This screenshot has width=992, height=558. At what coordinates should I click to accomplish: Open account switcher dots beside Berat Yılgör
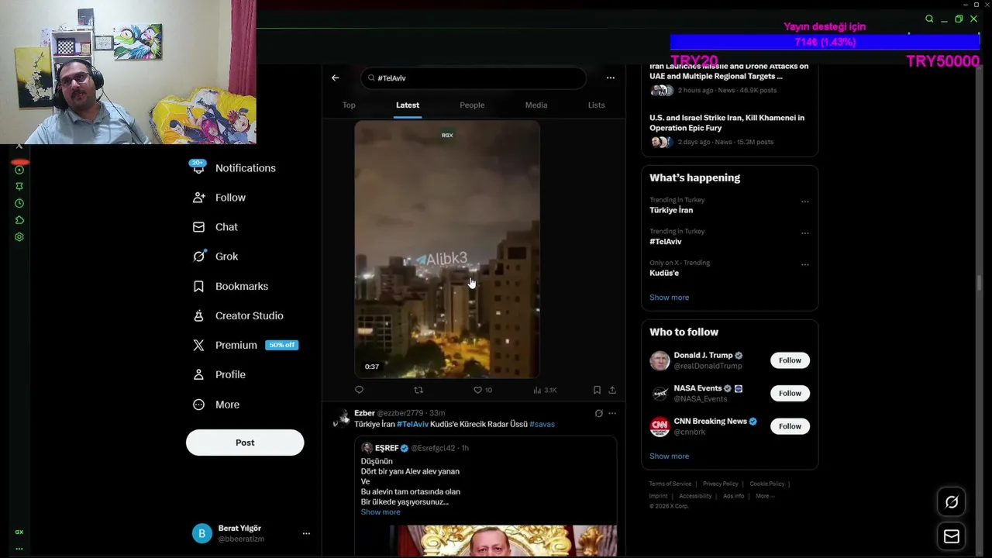click(306, 533)
